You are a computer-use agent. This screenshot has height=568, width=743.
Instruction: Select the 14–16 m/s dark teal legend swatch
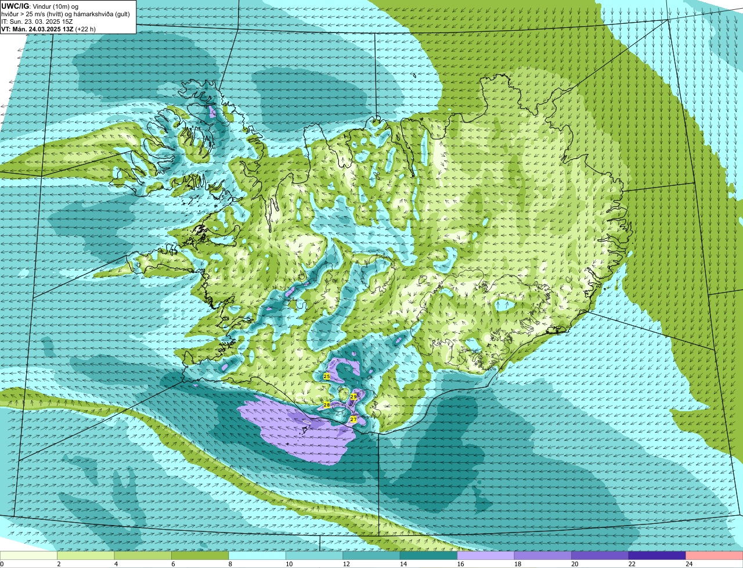[429, 555]
